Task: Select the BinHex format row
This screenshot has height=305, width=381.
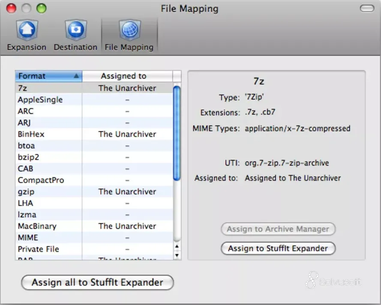Action: pyautogui.click(x=94, y=134)
